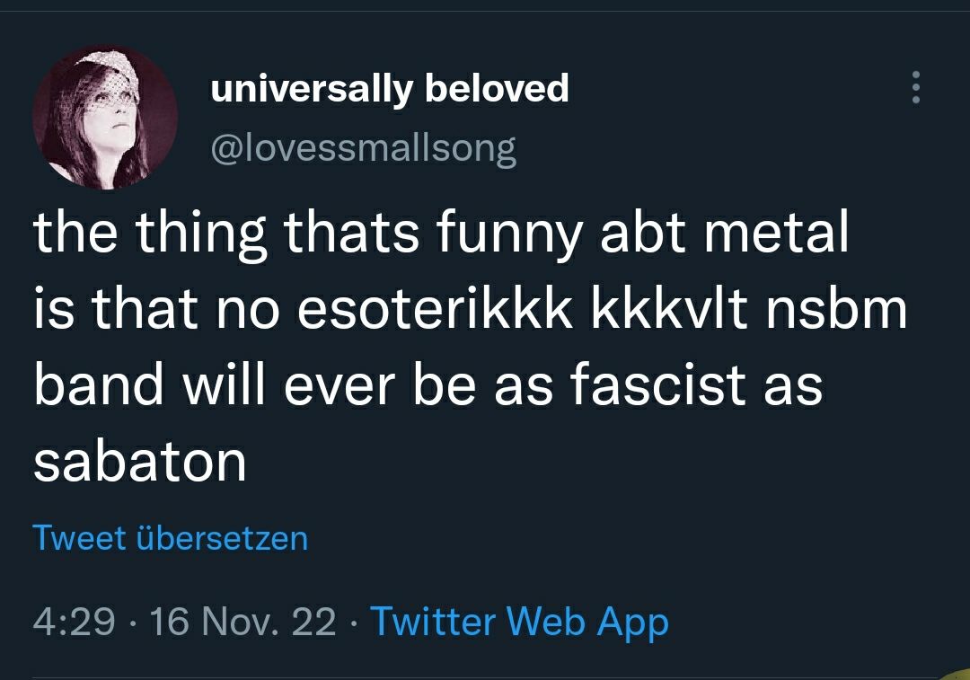Open the "Twitter Web App" source link
Image resolution: width=970 pixels, height=680 pixels.
[x=519, y=621]
